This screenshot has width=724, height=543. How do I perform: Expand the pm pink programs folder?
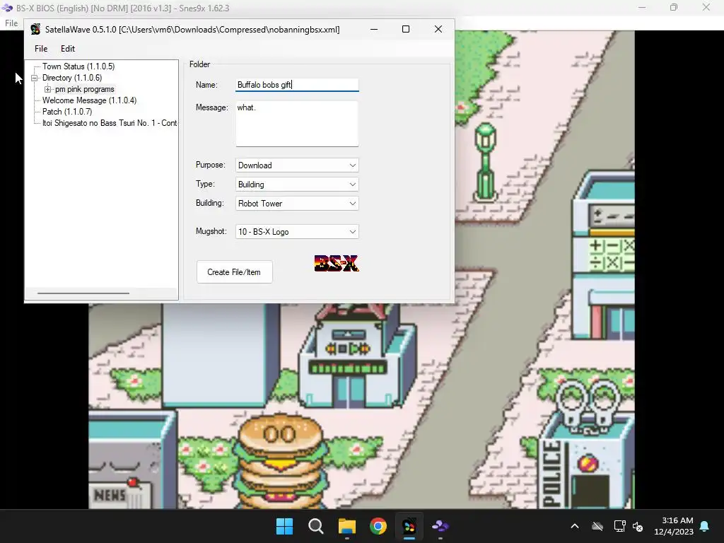[x=47, y=89]
